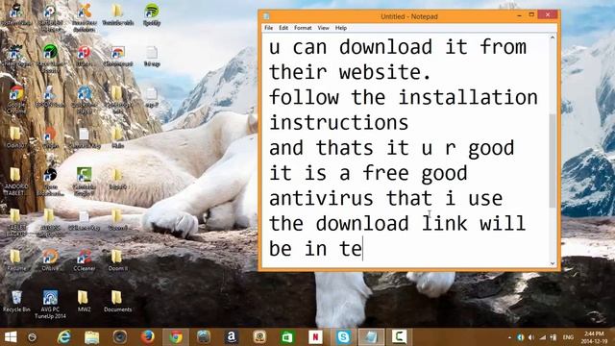This screenshot has width=615, height=346.
Task: Select the Resume folder on desktop
Action: [16, 260]
